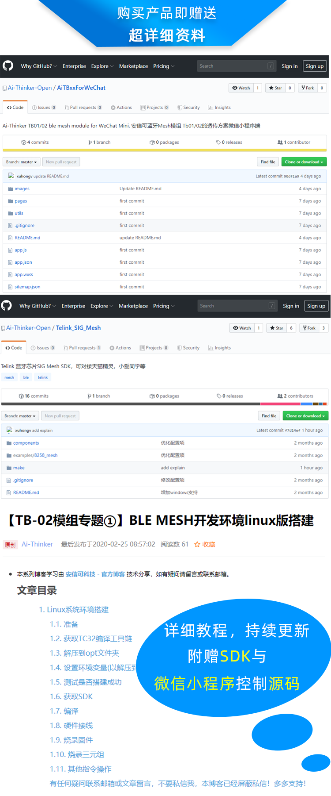Screen dimensions: 331x796
Task: Click the 'telink' topic tag
Action: coord(43,377)
